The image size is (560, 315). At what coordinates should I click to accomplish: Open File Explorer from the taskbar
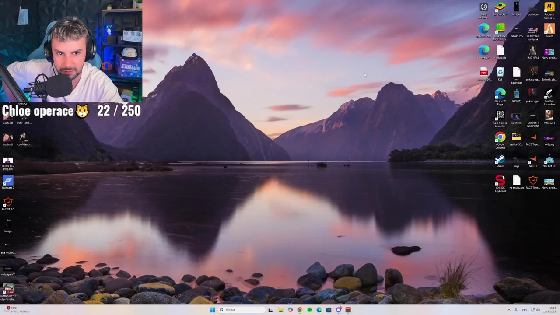tap(280, 310)
